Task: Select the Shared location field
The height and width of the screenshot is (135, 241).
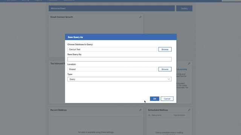Action: [x=112, y=69]
